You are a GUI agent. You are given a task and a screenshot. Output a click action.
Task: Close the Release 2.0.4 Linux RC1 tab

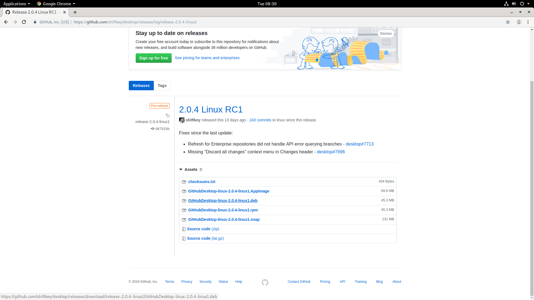pyautogui.click(x=65, y=12)
